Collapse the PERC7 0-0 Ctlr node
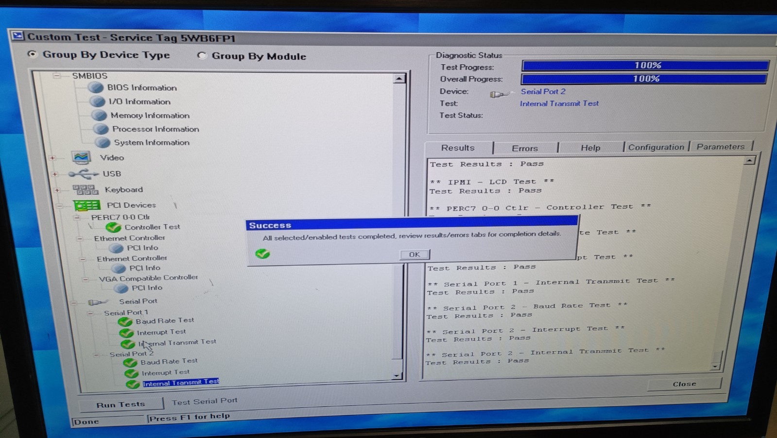777x438 pixels. tap(77, 218)
